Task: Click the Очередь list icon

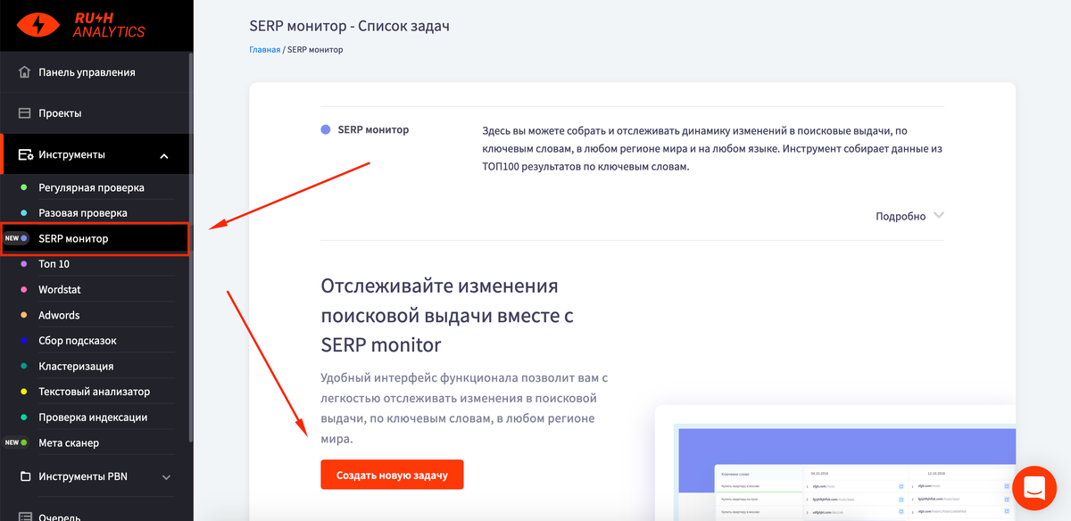Action: point(25,516)
